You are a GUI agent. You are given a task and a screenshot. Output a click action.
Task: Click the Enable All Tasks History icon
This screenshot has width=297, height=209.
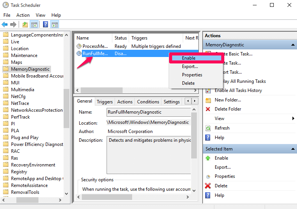point(208,91)
